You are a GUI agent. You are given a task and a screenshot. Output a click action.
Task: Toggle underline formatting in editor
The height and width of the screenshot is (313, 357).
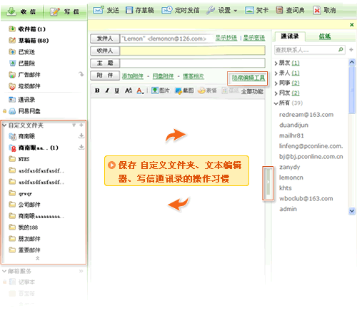(x=117, y=91)
